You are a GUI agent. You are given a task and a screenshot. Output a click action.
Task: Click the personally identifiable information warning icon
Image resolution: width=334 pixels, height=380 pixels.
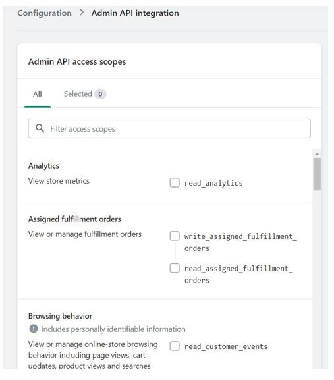(34, 329)
